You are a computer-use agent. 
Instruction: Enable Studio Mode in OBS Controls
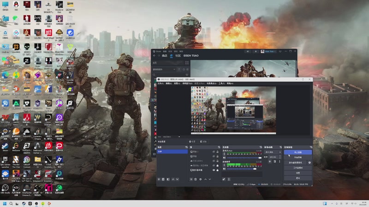[x=298, y=168]
